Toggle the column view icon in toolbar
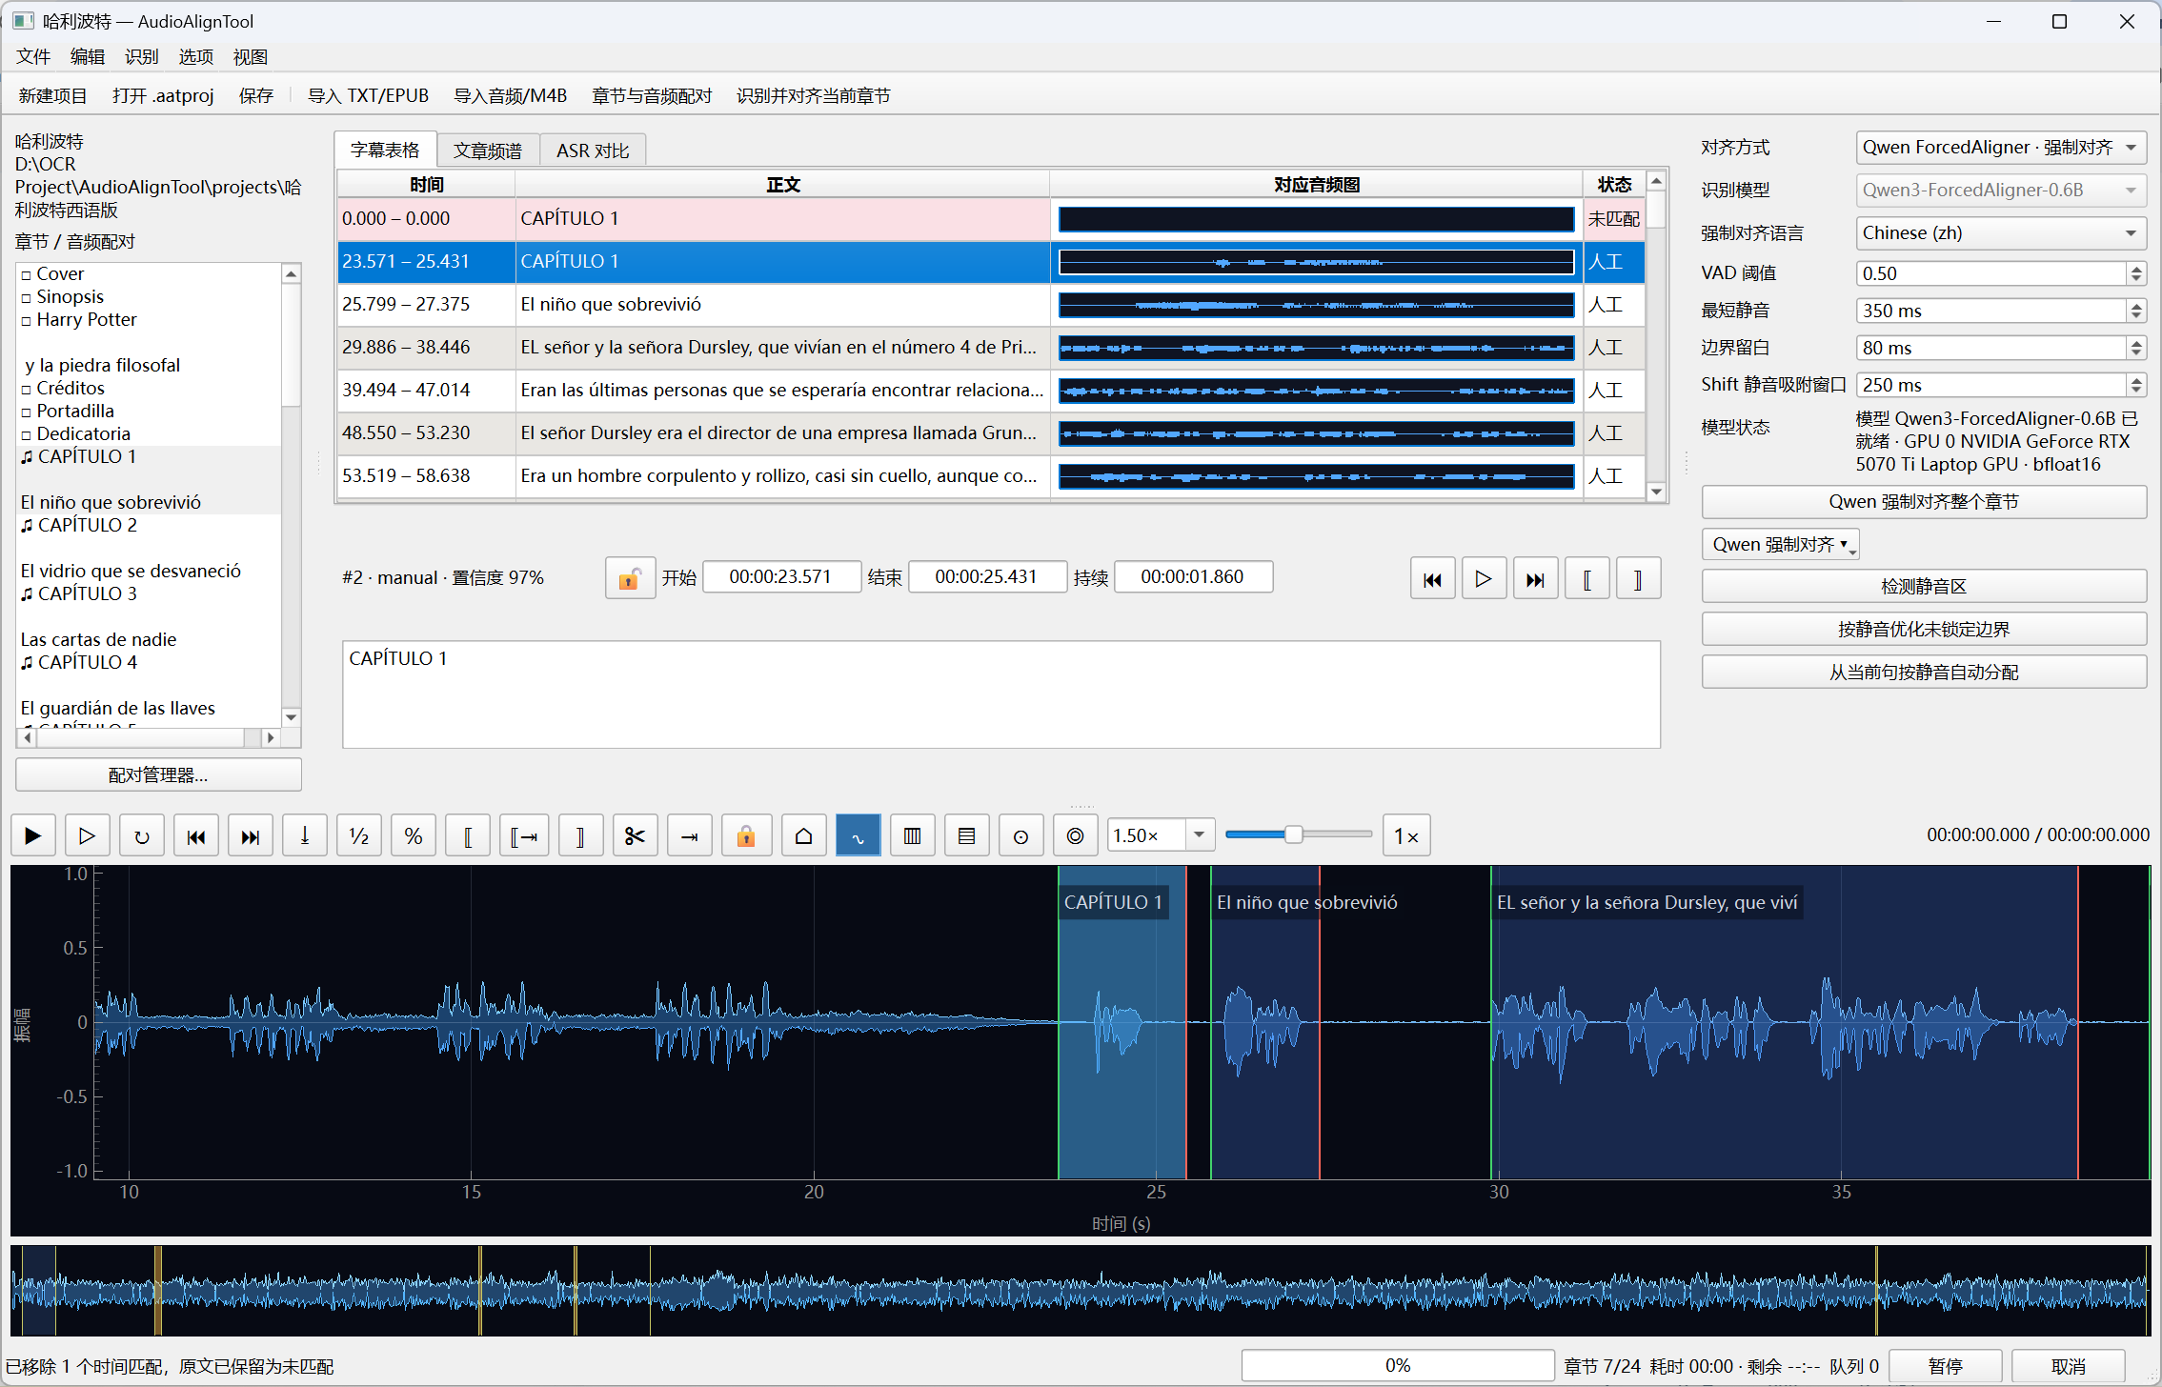The height and width of the screenshot is (1387, 2162). coord(913,835)
